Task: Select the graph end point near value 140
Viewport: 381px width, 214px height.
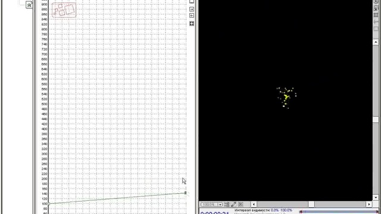Action: click(186, 193)
